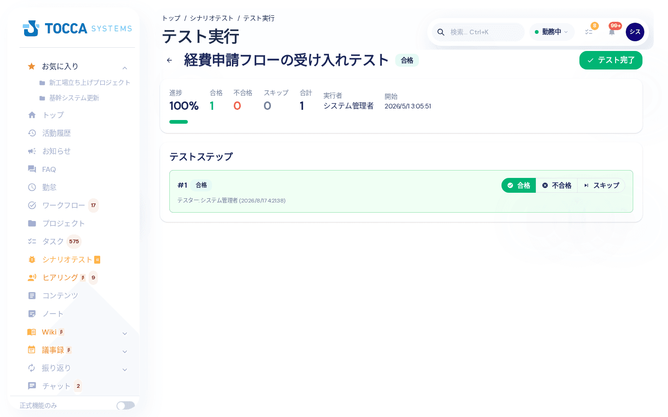668x417 pixels.
Task: Open favorite 新工場立ち上げプロジェクト
Action: coord(90,82)
